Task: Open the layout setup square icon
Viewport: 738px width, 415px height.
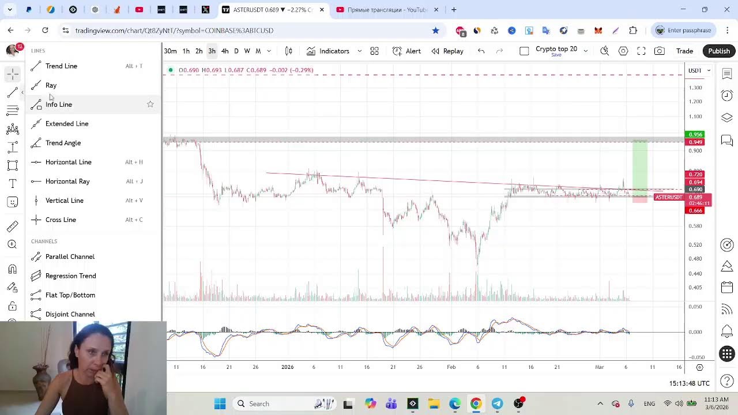Action: [x=524, y=51]
